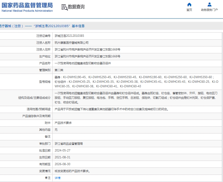Image resolution: width=223 pixels, height=182 pixels.
Task: Click the 数据查询 magnifier document icon
Action: pyautogui.click(x=64, y=7)
